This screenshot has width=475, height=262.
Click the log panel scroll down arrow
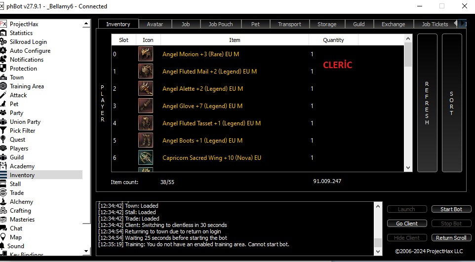pyautogui.click(x=378, y=252)
